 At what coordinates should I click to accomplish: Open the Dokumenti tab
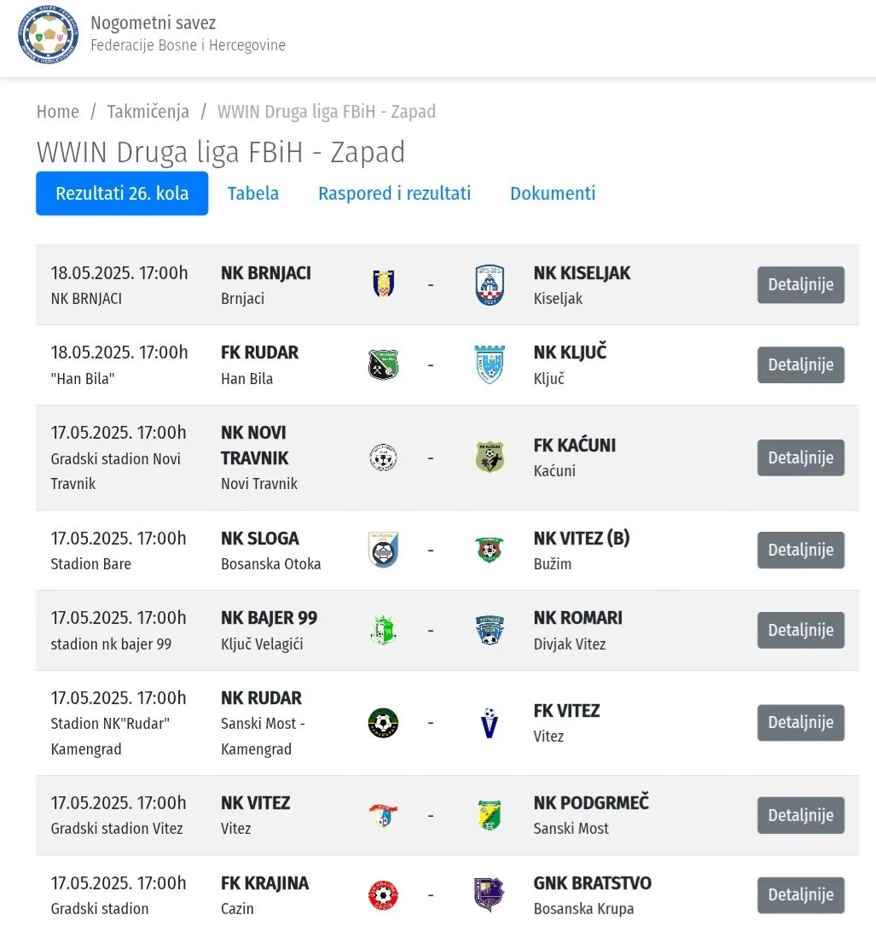pos(553,193)
